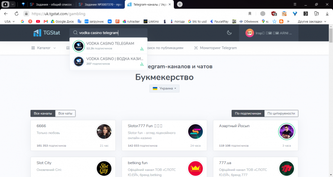Click the 6666 channel avatar
The width and height of the screenshot is (333, 177).
pyautogui.click(x=104, y=132)
